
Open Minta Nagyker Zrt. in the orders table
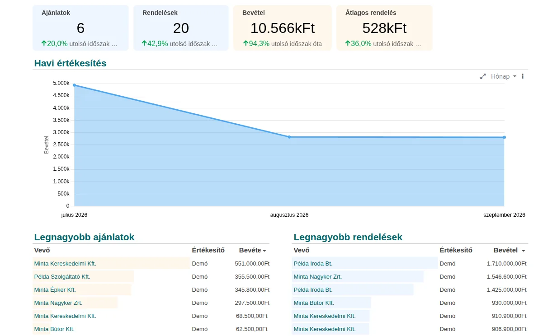[318, 277]
